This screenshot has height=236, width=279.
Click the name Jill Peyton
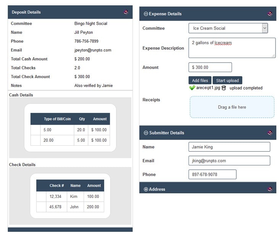[84, 32]
